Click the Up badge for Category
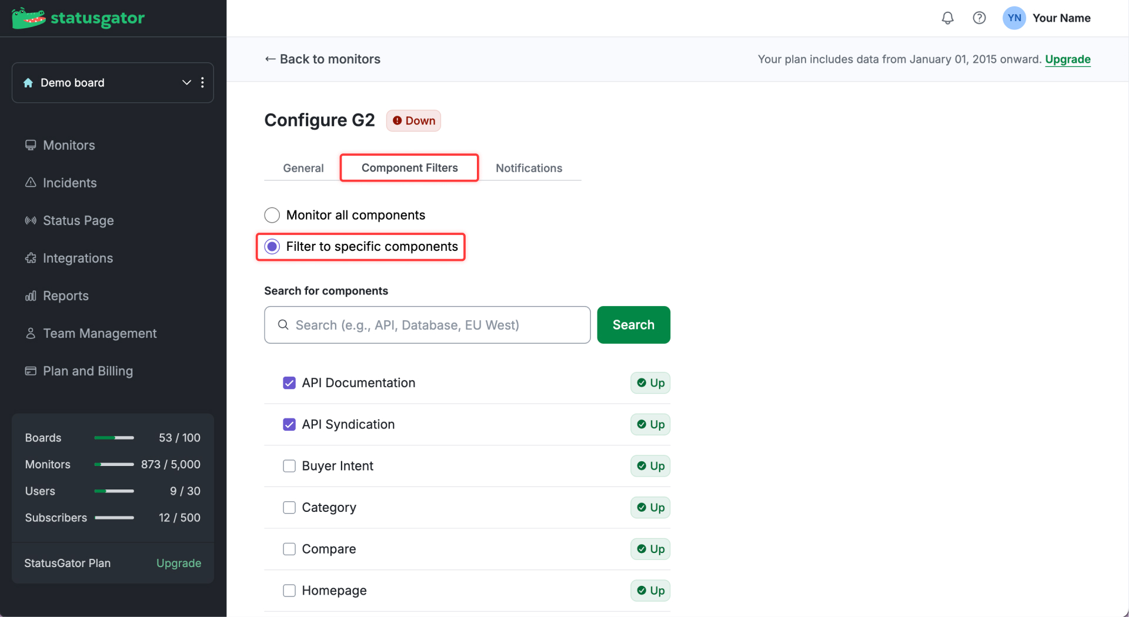This screenshot has height=617, width=1129. (650, 508)
